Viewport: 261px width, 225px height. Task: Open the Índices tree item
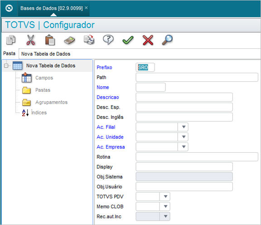39,112
